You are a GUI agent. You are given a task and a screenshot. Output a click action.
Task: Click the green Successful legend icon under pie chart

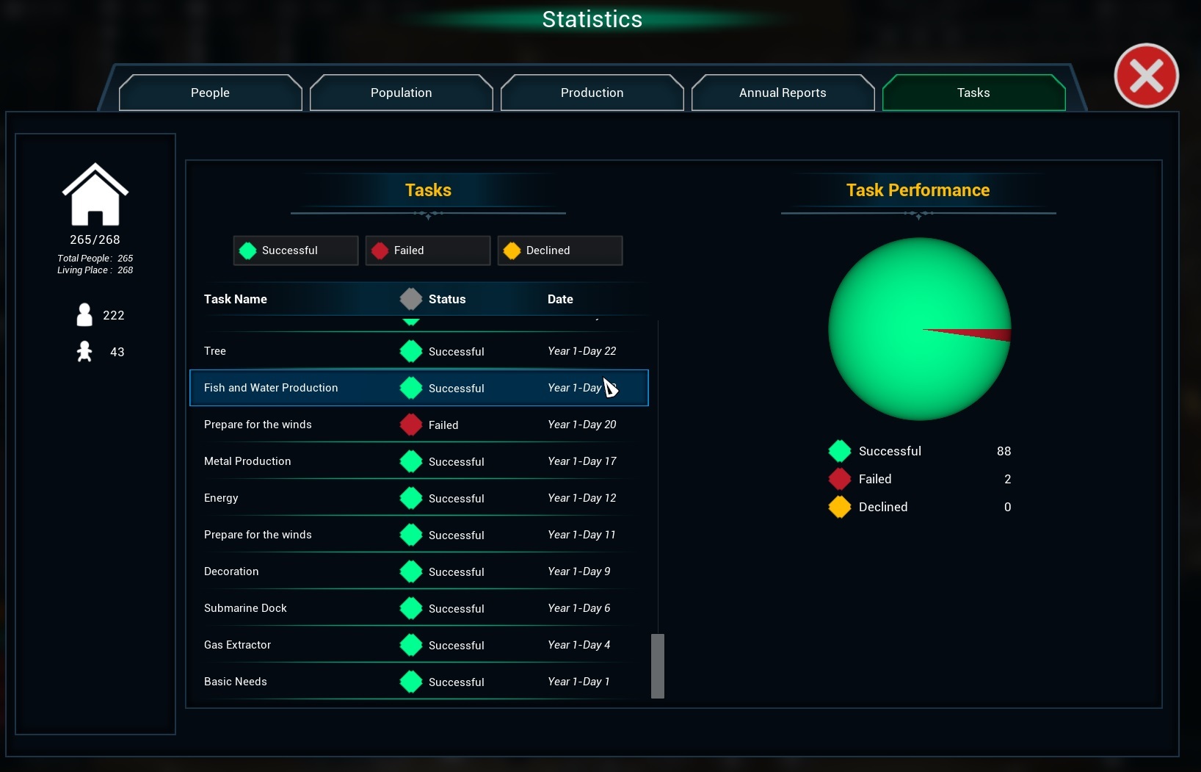pyautogui.click(x=839, y=451)
